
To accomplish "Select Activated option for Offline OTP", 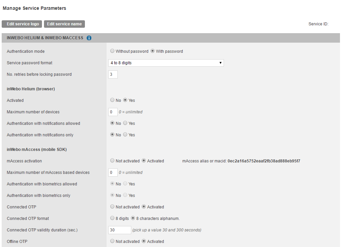I will [144, 242].
